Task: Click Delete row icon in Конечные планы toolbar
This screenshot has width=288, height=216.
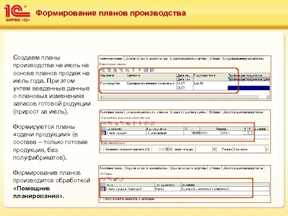Action: click(121, 70)
